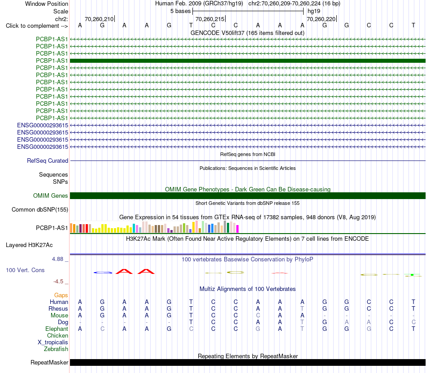The width and height of the screenshot is (426, 373).
Task: Click the Scale track label
Action: pos(61,11)
